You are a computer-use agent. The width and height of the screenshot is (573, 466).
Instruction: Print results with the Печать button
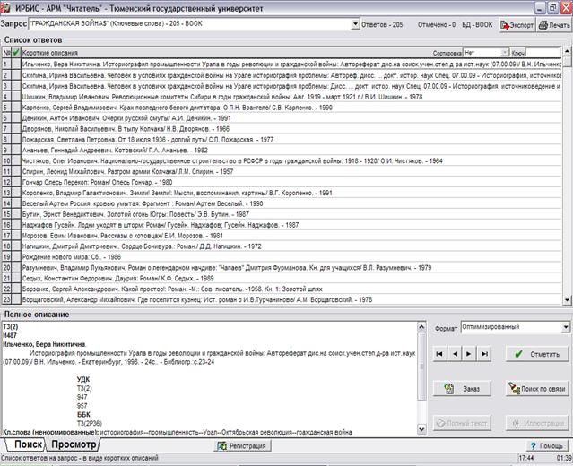coord(553,25)
